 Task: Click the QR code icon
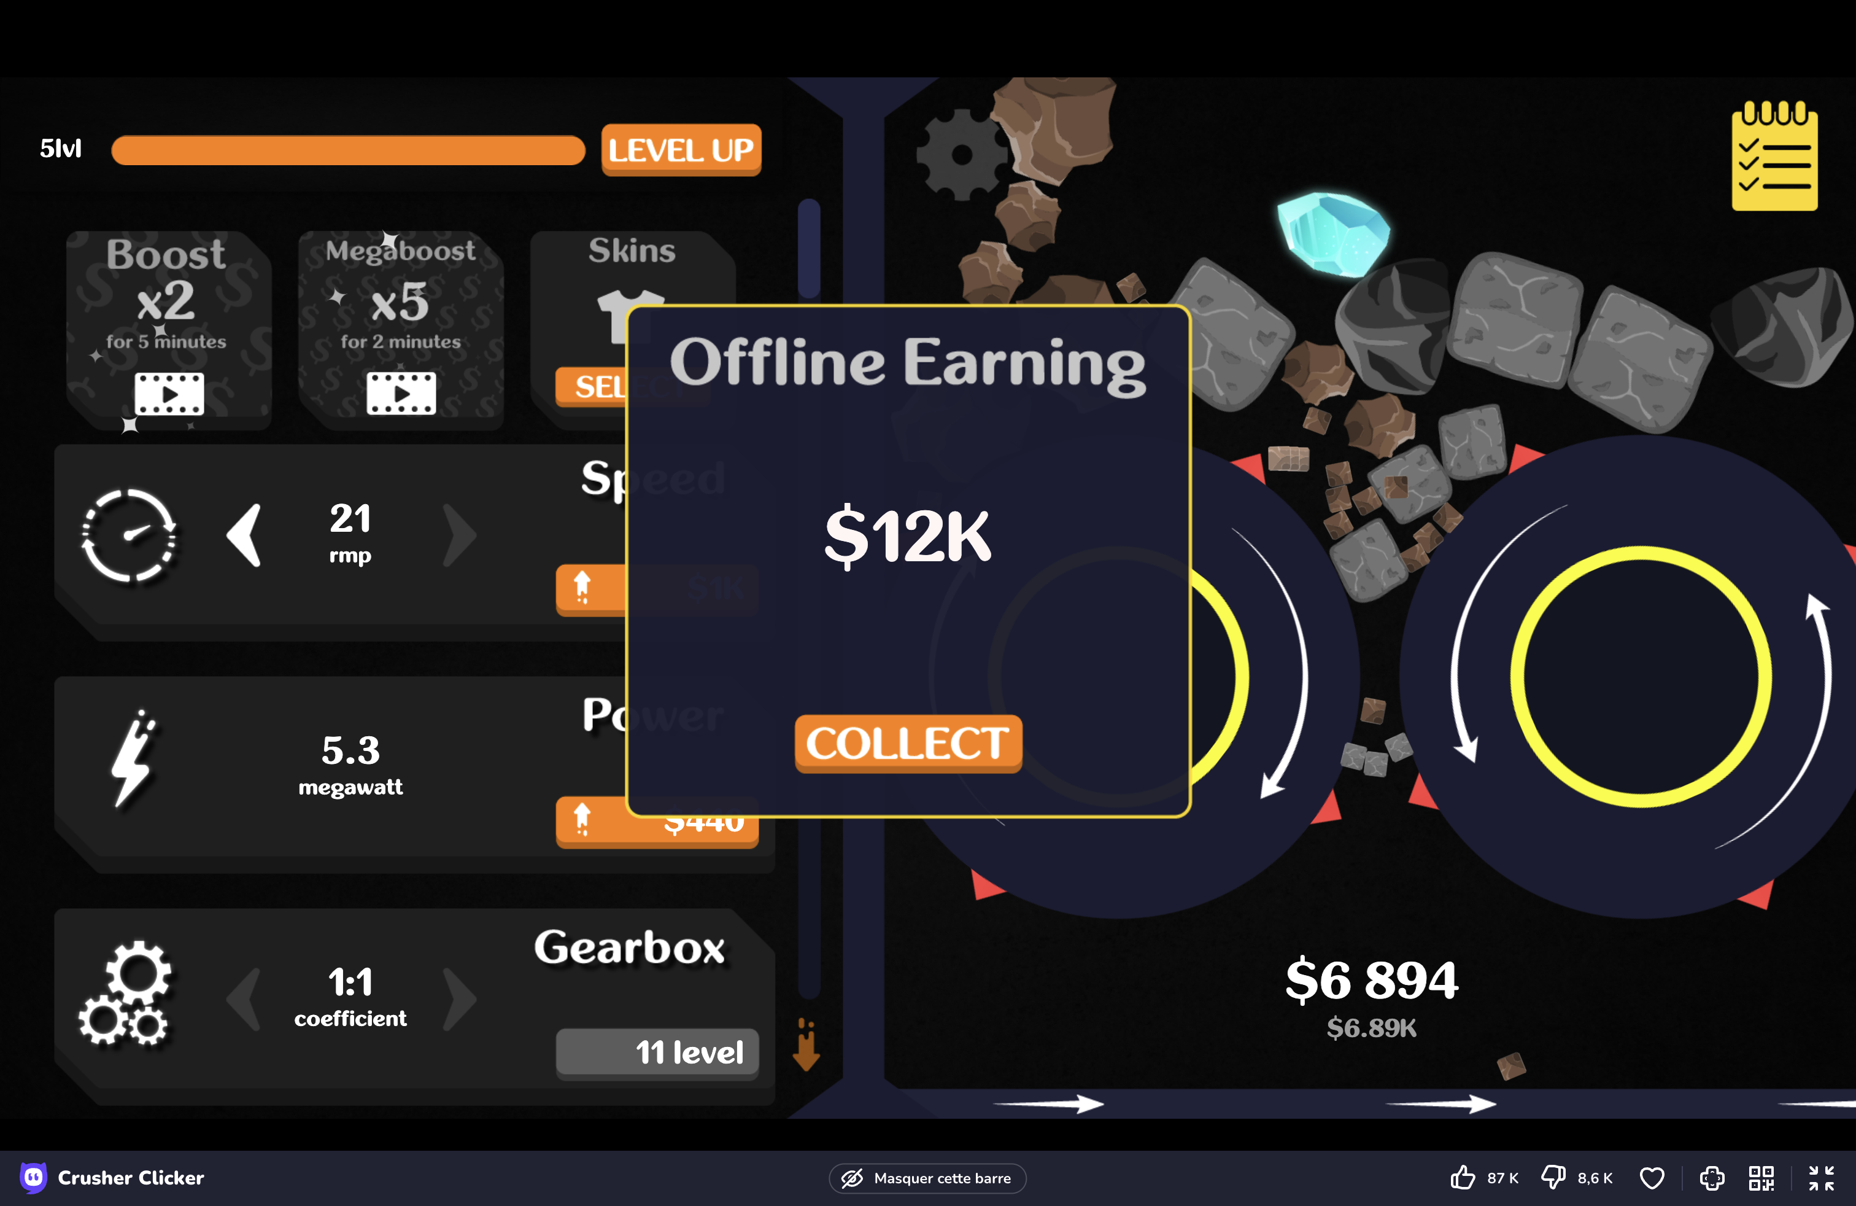click(x=1761, y=1177)
